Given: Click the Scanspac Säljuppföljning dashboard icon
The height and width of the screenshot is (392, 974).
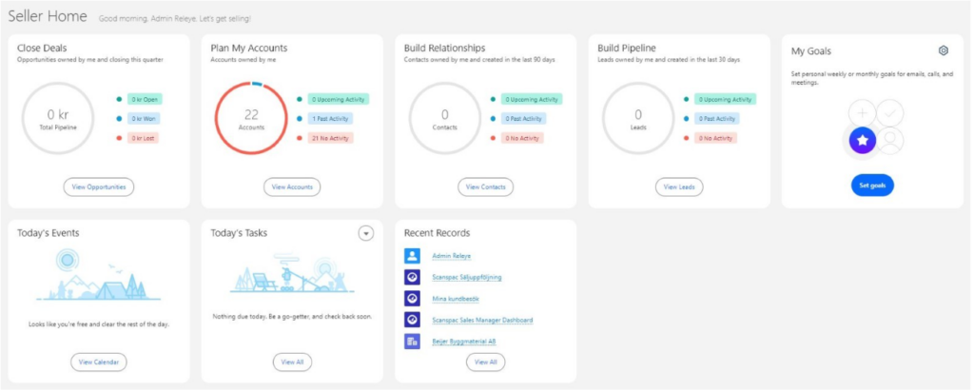Looking at the screenshot, I should pos(412,277).
